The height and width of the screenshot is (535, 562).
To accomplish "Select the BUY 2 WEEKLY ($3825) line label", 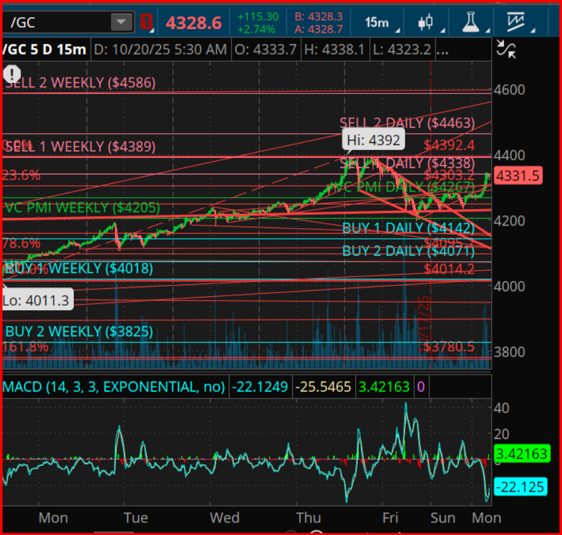I will coord(80,332).
